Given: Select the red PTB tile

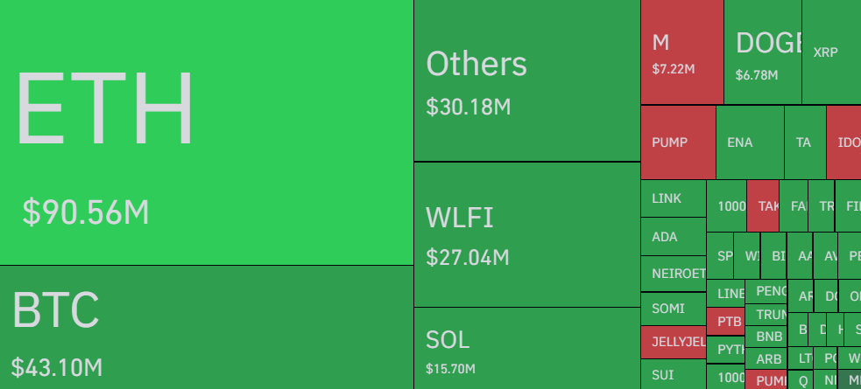Looking at the screenshot, I should coord(725,321).
